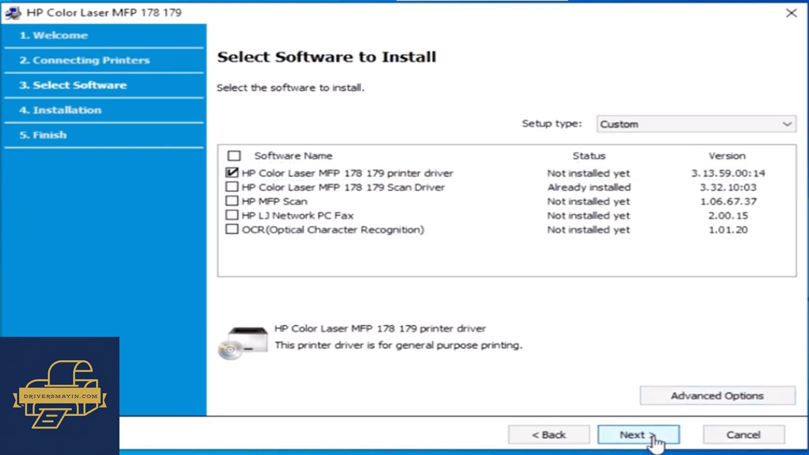Select the HP MFP Scan row name
Image resolution: width=809 pixels, height=455 pixels.
click(274, 202)
